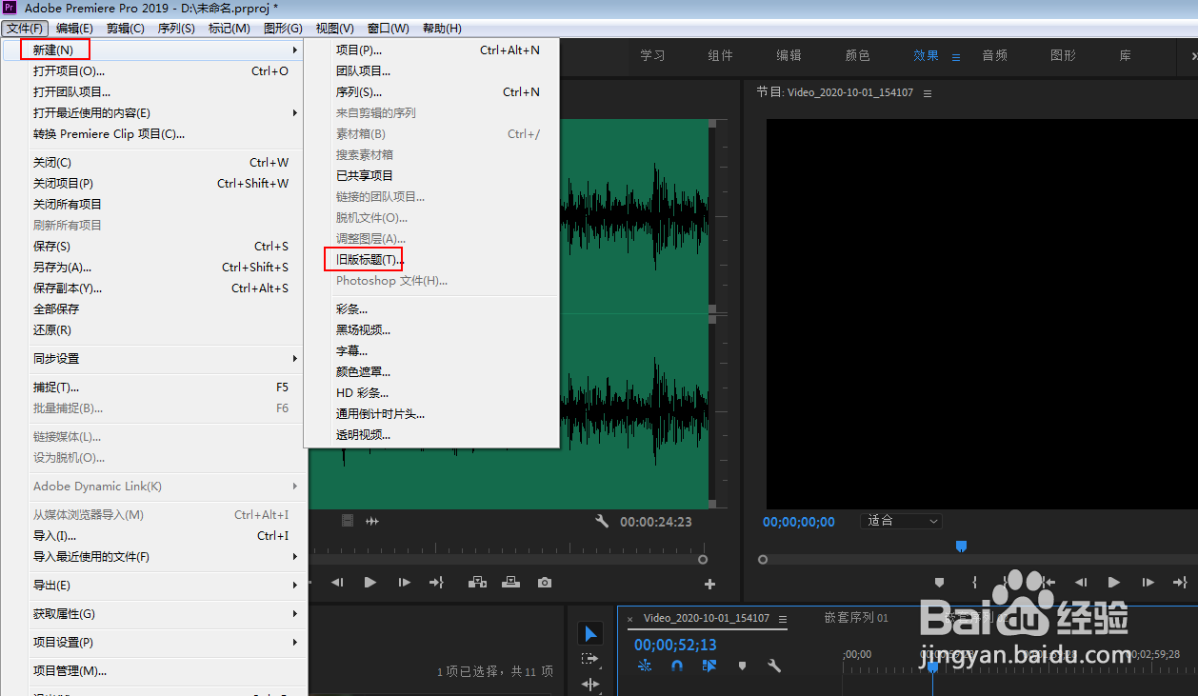
Task: Select the Selection arrow tool
Action: [x=590, y=634]
